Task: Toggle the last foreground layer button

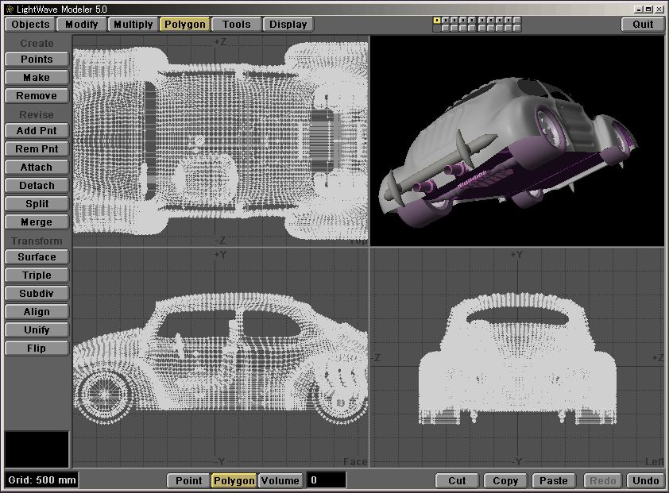Action: pos(517,20)
